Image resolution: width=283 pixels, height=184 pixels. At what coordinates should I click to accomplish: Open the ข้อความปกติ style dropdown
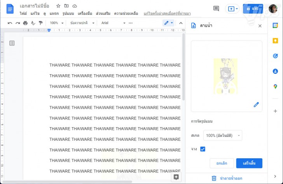point(82,23)
